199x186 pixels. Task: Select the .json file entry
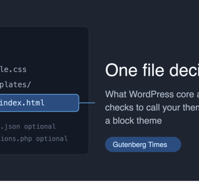[10, 126]
